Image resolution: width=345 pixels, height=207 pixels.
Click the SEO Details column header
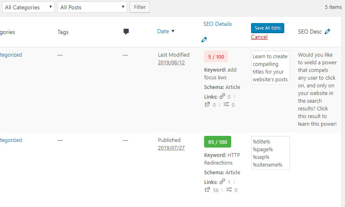[x=217, y=24]
